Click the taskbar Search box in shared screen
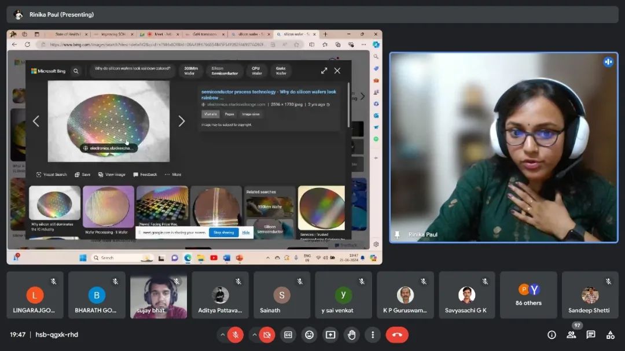The image size is (625, 351). click(x=122, y=258)
